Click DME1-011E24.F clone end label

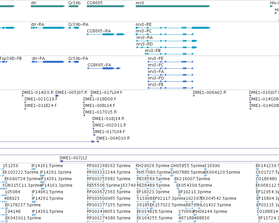(41, 106)
